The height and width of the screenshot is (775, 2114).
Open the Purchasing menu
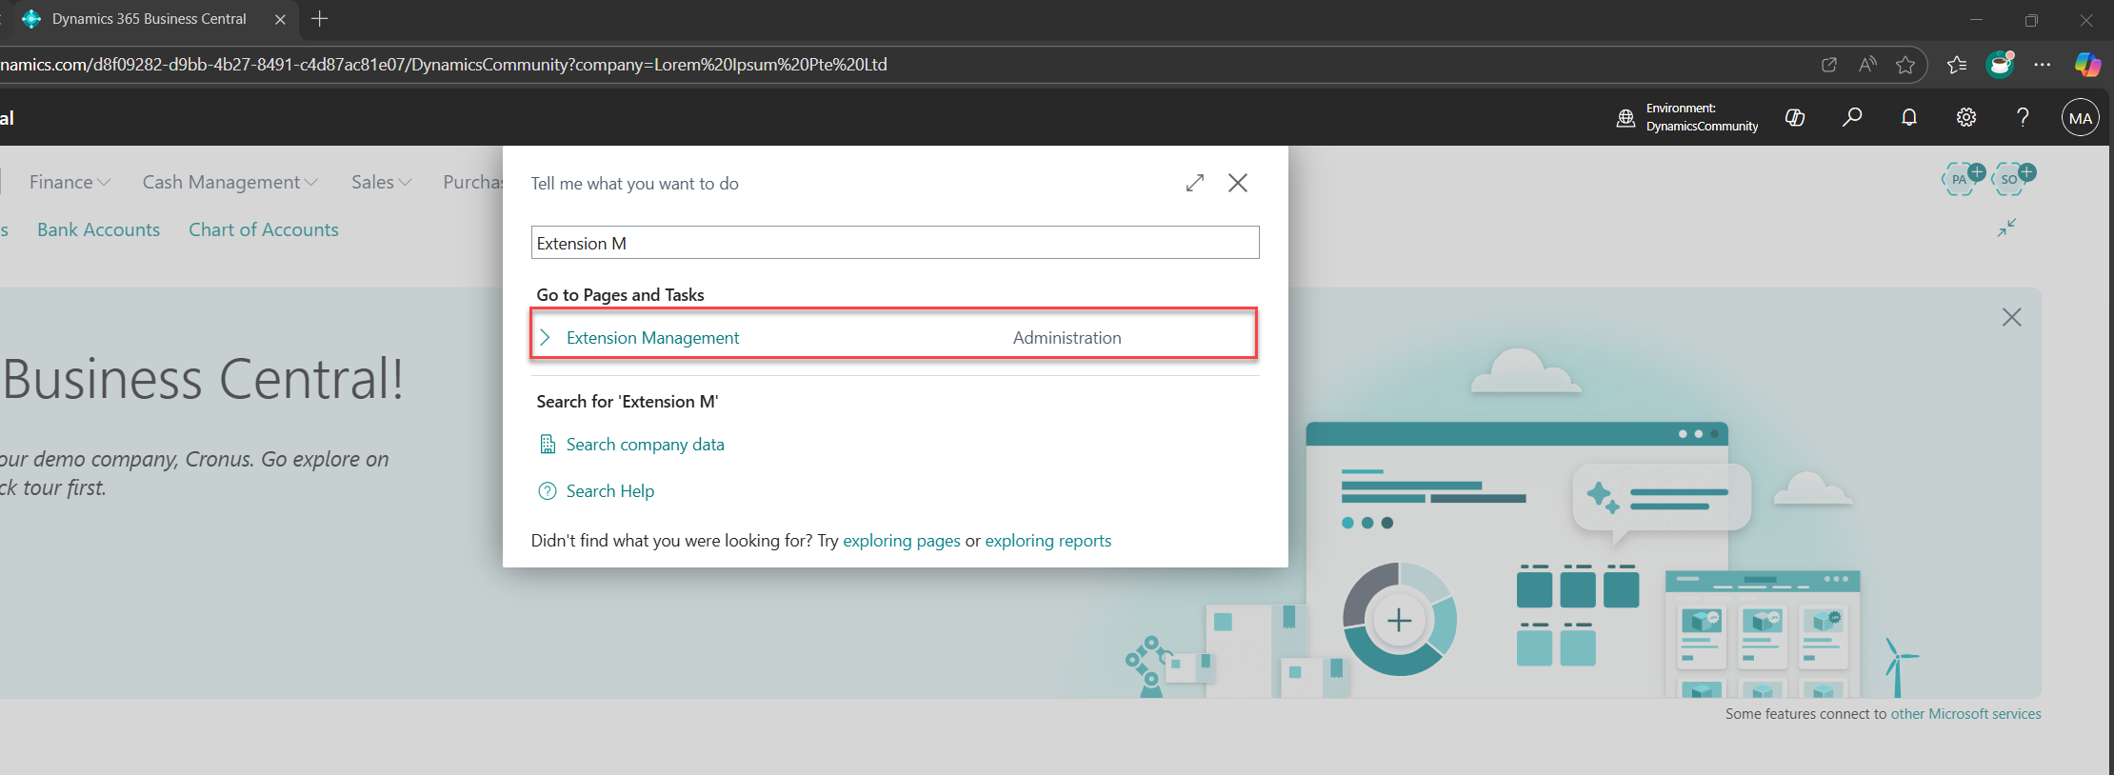pos(472,182)
